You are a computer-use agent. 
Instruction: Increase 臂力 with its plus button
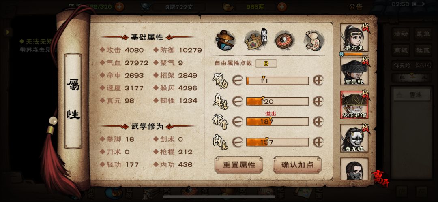318,80
